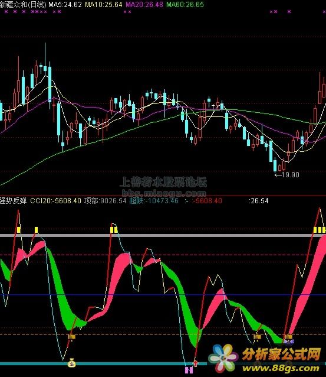326x377 pixels.
Task: Select the green MA60:26.65 label
Action: 185,4
